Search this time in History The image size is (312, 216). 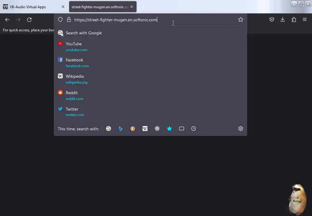tap(193, 129)
